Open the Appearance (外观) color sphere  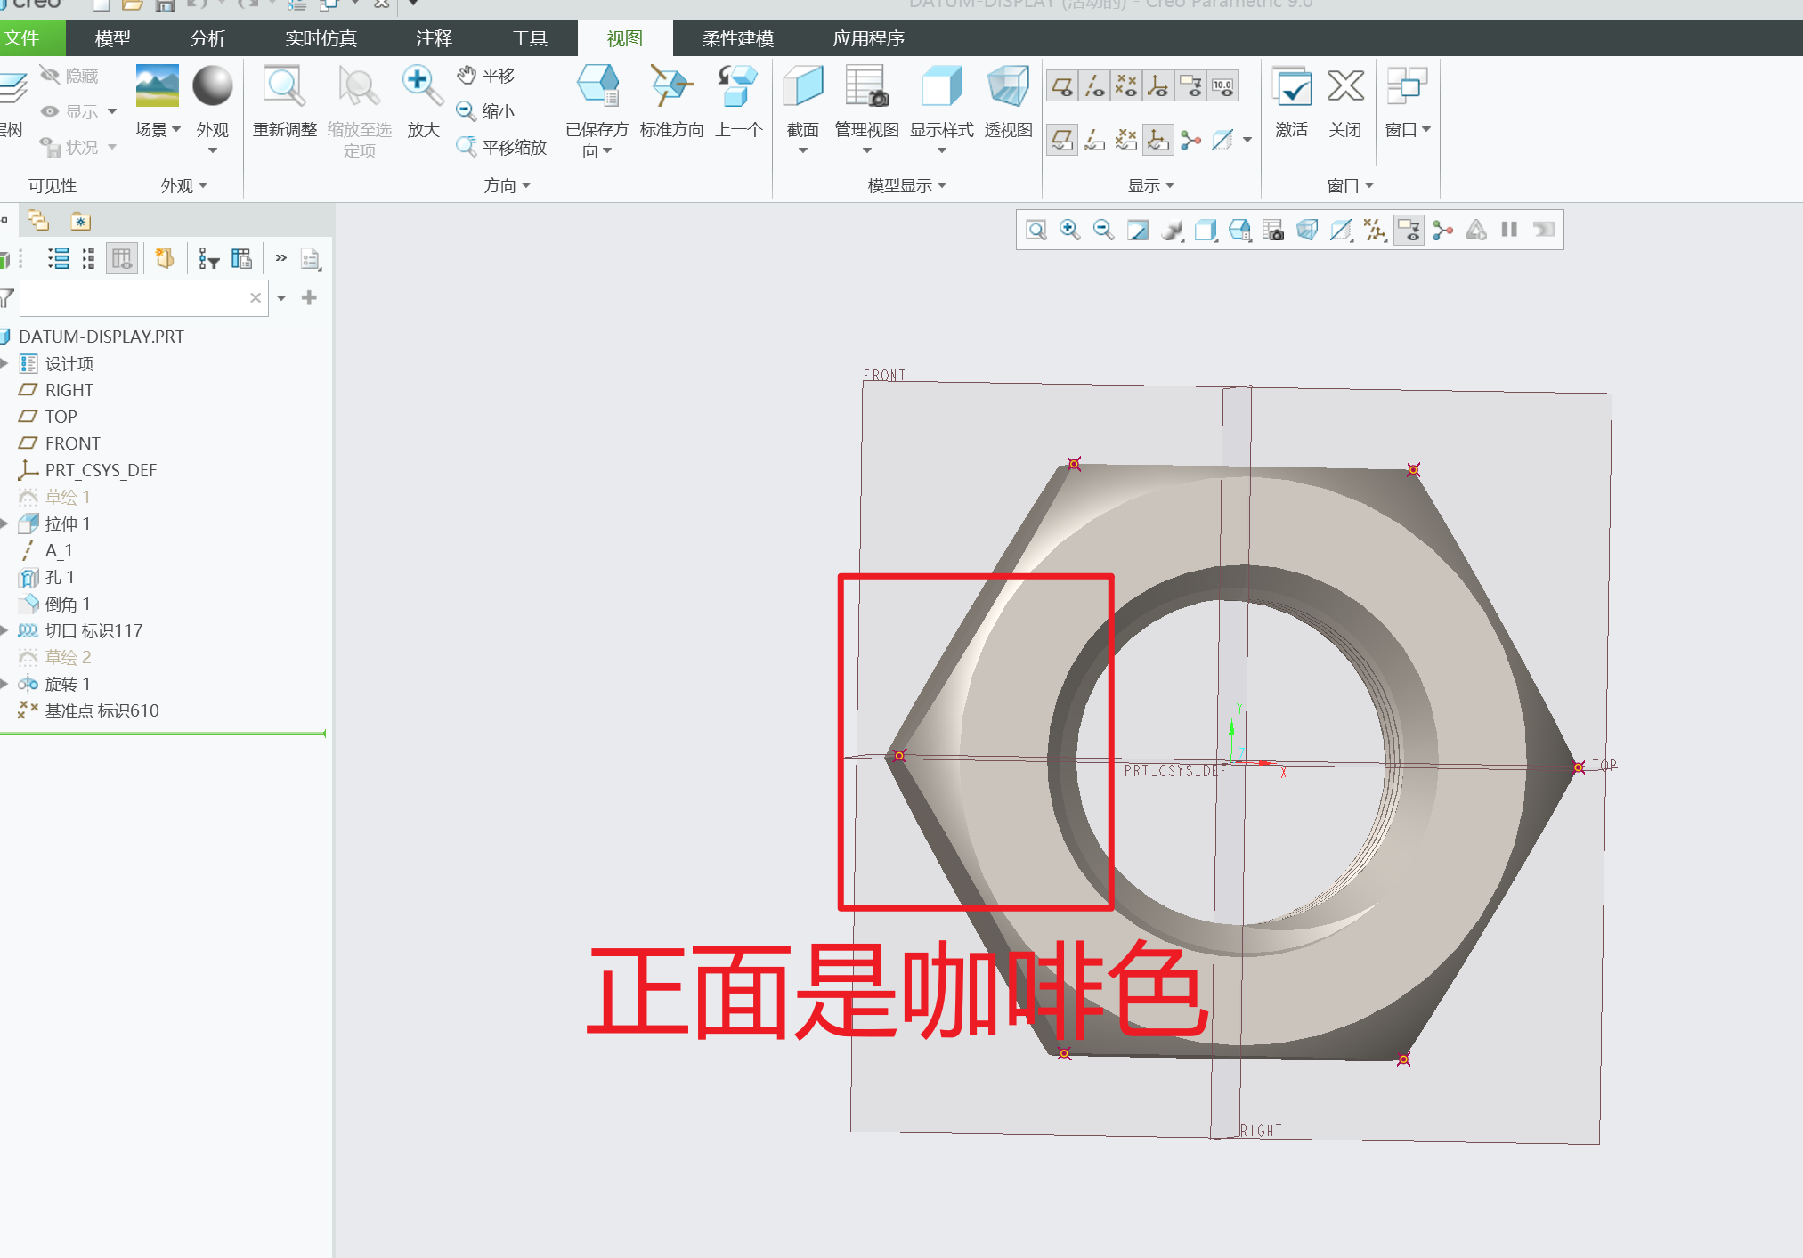pos(212,87)
